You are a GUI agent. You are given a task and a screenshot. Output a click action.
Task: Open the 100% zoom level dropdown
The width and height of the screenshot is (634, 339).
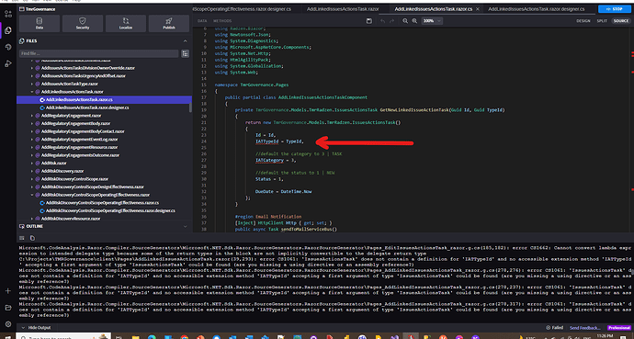tap(432, 20)
